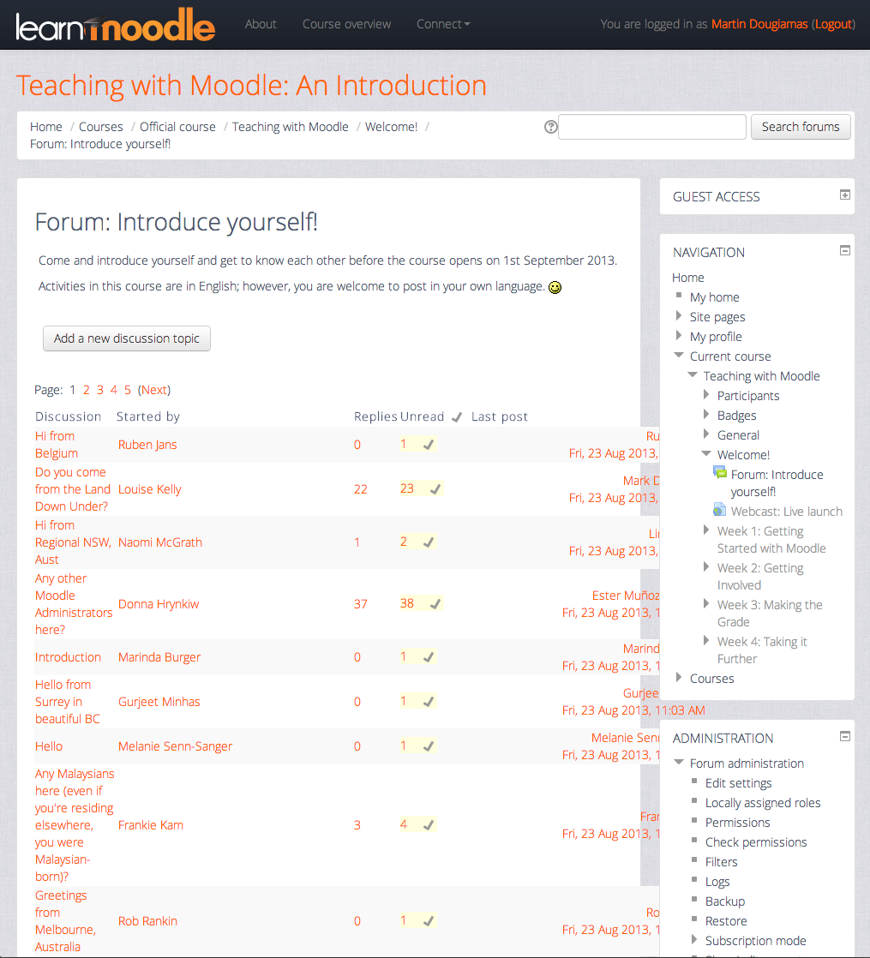Collapse the Administration block

pos(845,736)
